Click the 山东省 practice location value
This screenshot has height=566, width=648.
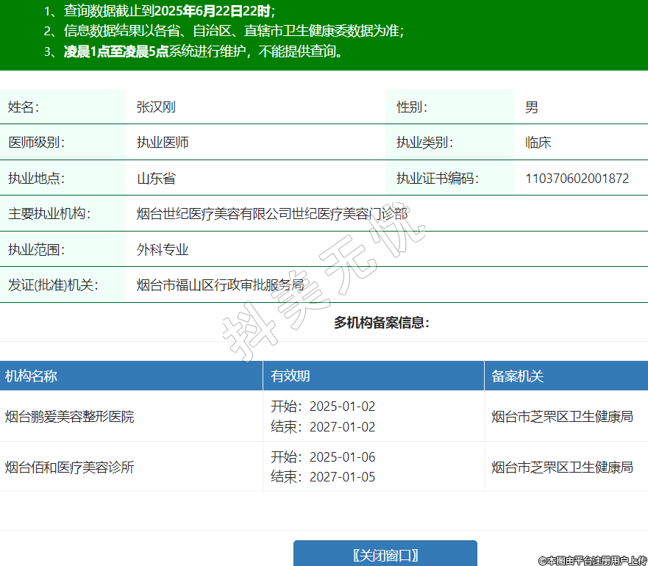156,179
